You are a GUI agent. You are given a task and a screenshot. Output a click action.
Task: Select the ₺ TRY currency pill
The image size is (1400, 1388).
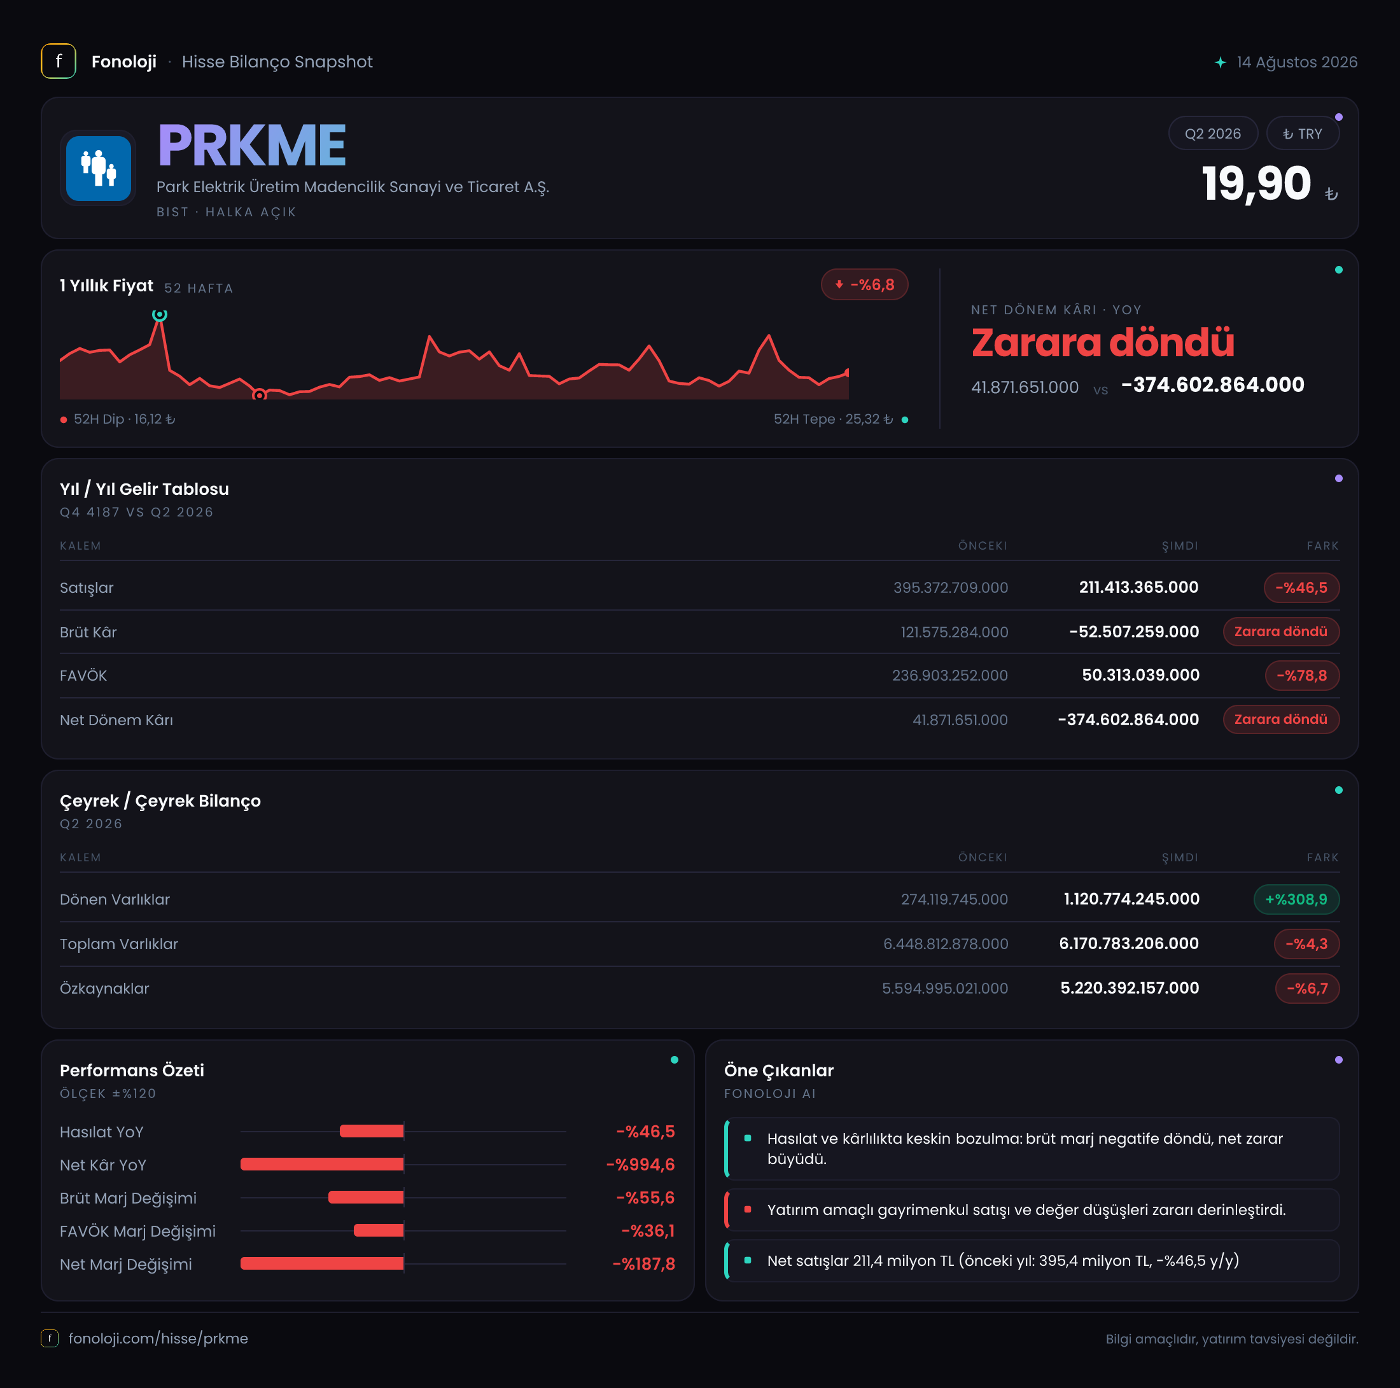1302,134
